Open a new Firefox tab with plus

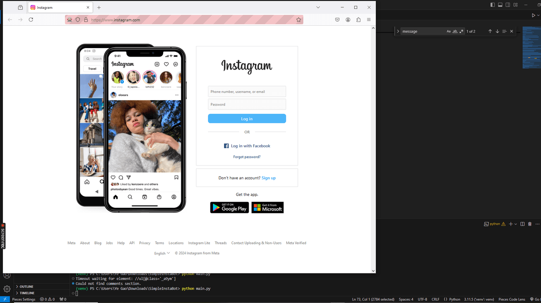[x=99, y=8]
